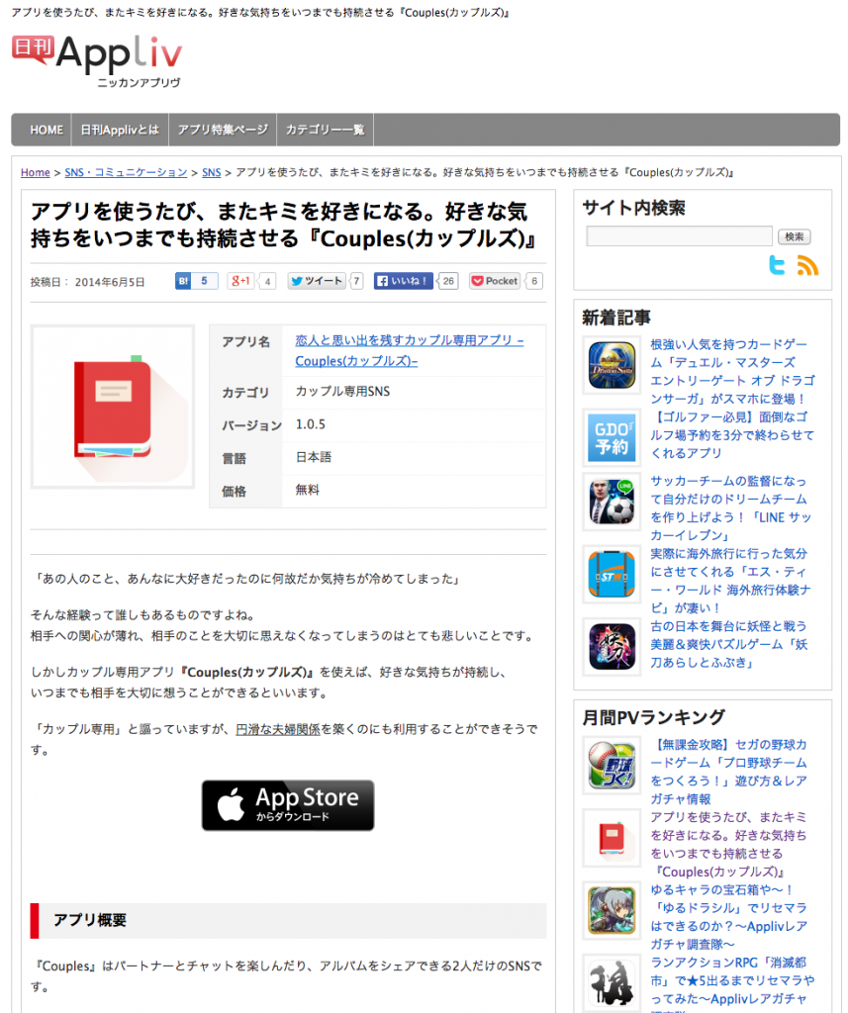Open the 妖刀あらしとふぶき app thumbnail
Image resolution: width=848 pixels, height=1013 pixels.
(x=612, y=647)
